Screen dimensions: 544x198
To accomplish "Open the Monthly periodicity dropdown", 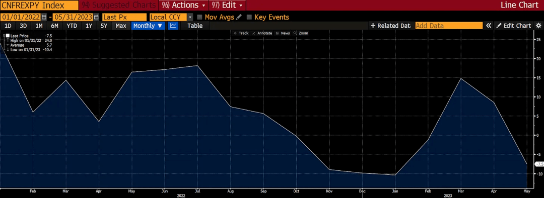I will pyautogui.click(x=148, y=26).
